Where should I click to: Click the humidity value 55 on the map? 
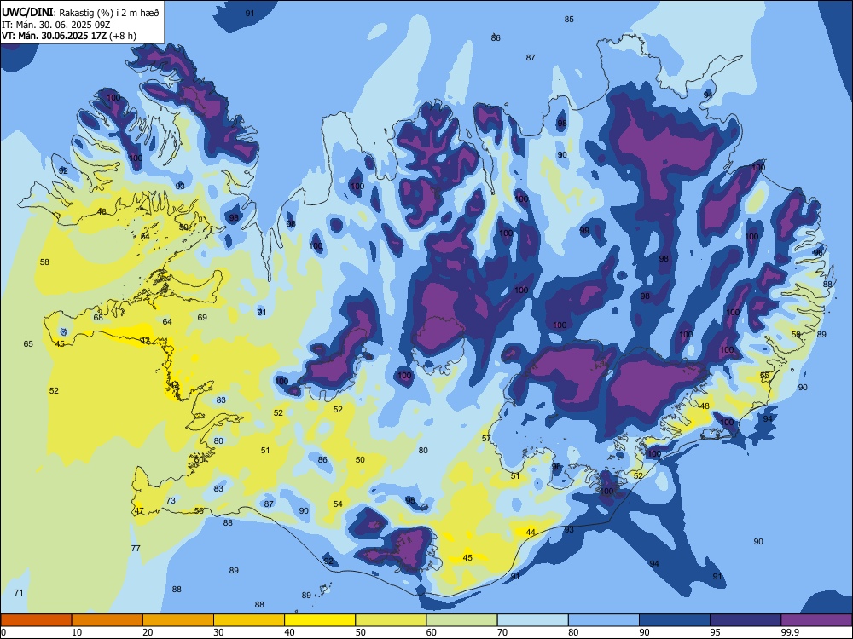tap(764, 376)
